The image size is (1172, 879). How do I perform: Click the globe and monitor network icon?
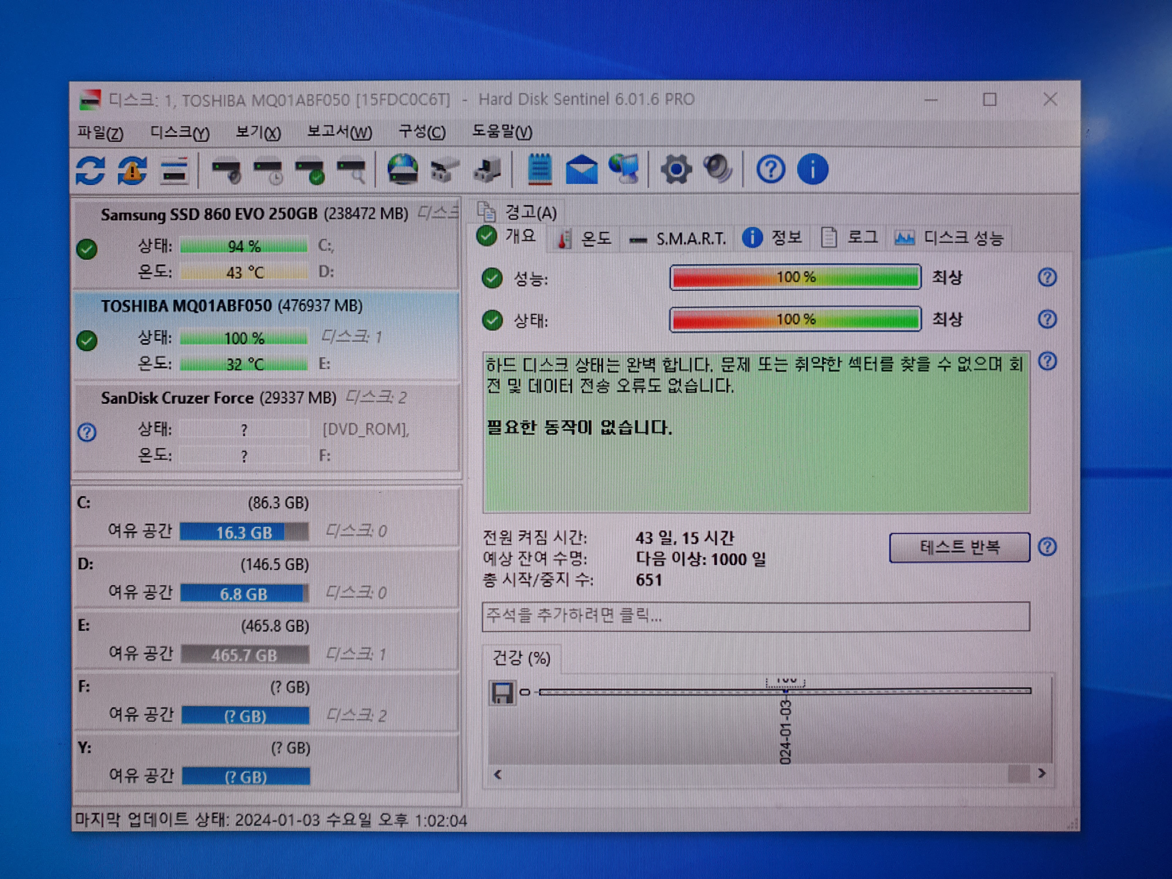(624, 169)
